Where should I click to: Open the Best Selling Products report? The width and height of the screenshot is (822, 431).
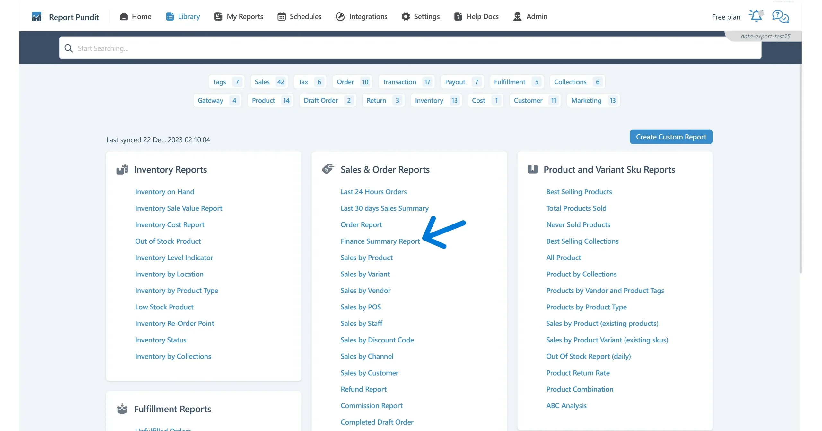coord(579,191)
